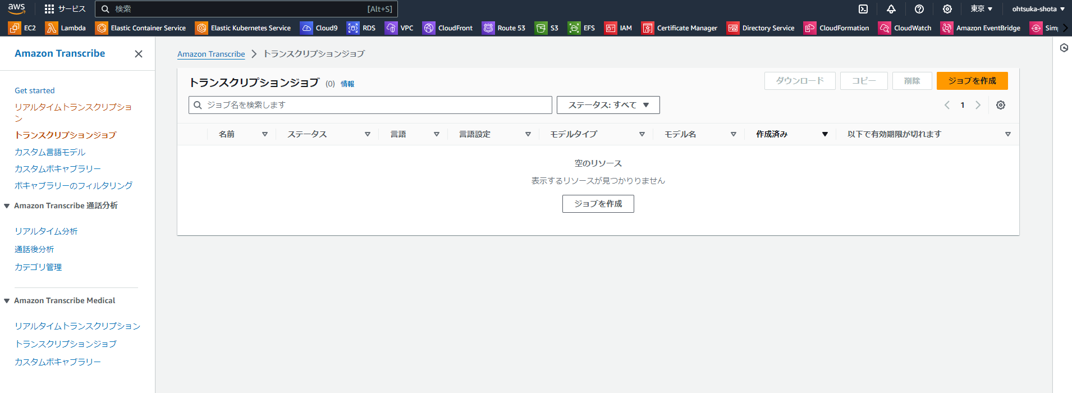1072x393 pixels.
Task: Focus the ジョブ名を検索します search field
Action: pos(370,105)
